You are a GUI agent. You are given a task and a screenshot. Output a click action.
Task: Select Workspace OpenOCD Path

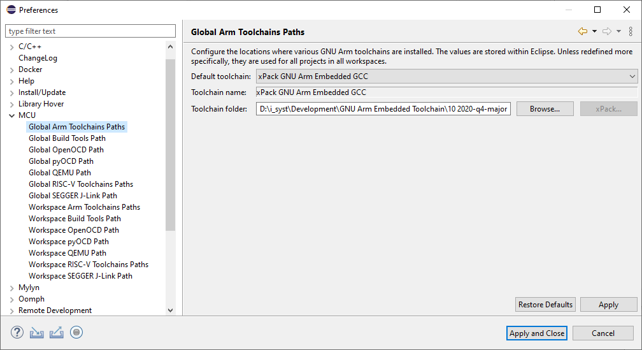point(74,230)
